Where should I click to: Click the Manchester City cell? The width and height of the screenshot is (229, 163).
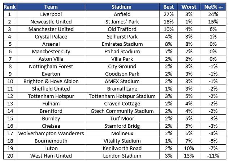(51, 51)
